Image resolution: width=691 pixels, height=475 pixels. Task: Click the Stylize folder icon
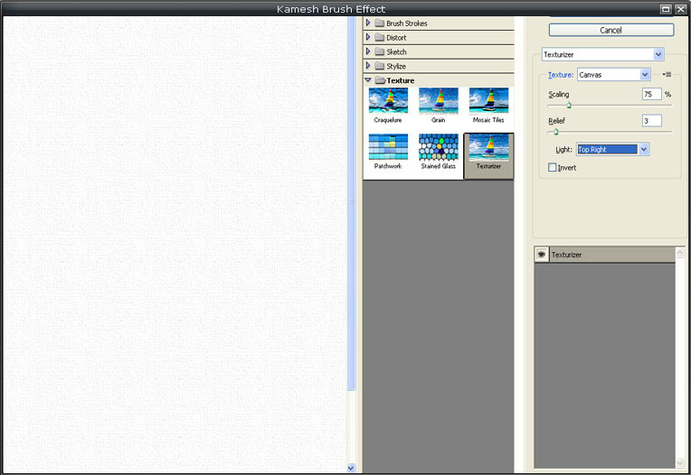[380, 66]
